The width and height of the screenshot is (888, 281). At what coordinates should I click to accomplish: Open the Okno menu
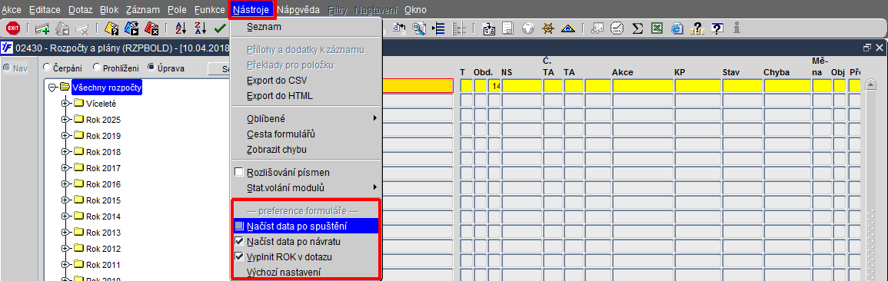tap(416, 10)
